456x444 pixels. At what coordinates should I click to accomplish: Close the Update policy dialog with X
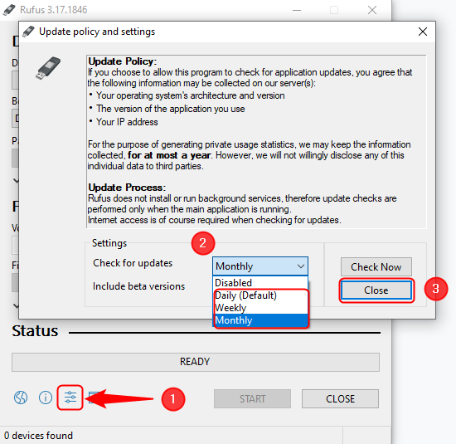(x=423, y=32)
